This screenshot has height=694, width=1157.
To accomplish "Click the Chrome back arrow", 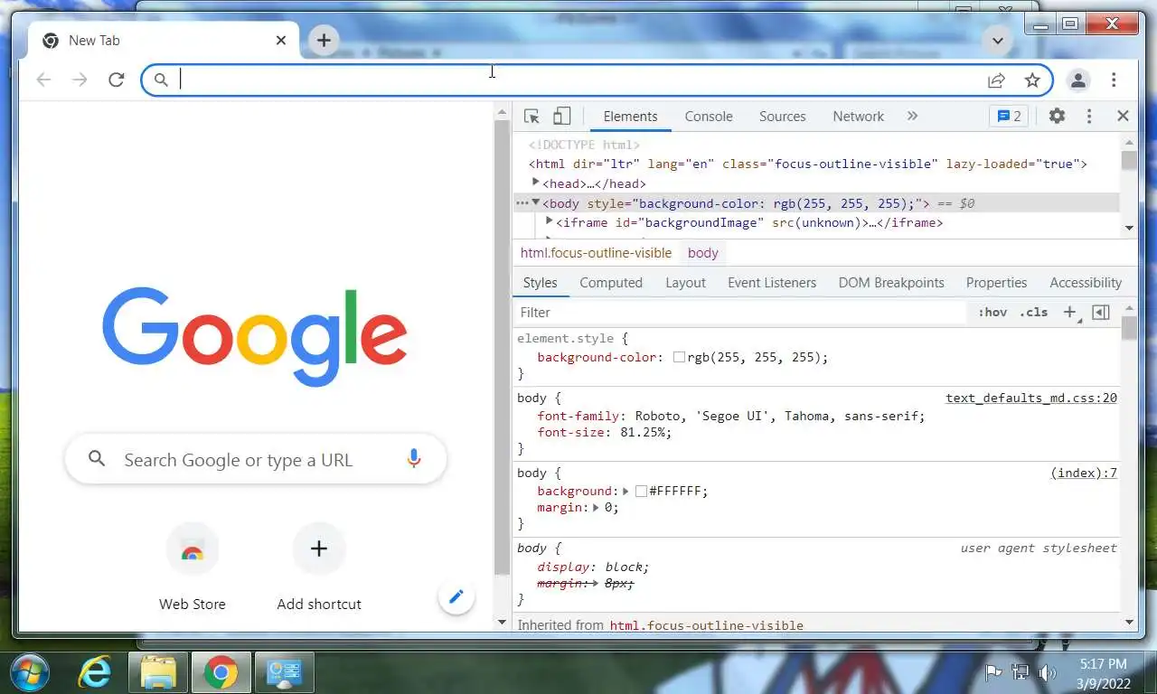I will click(43, 80).
